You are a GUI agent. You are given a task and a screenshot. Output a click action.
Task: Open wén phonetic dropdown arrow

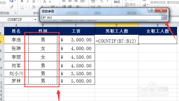pos(57,7)
